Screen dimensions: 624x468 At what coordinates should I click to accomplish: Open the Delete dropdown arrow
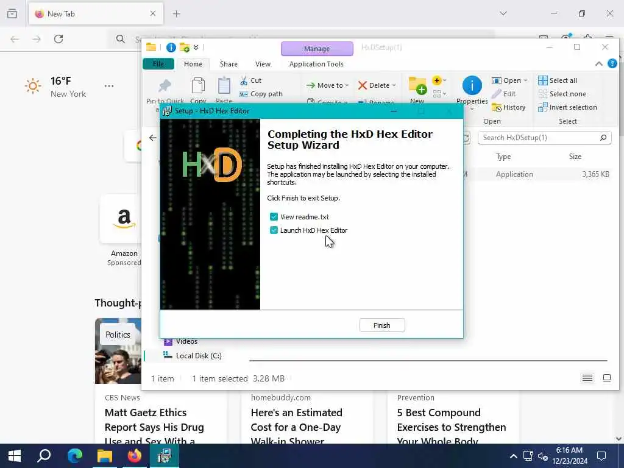(394, 85)
